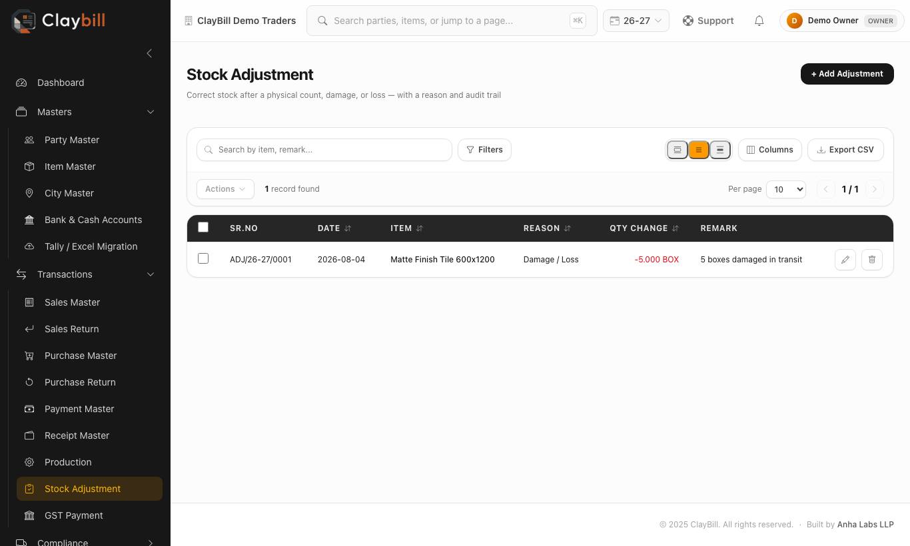Click the Search by item, remark field
Viewport: 910px width, 546px height.
[x=324, y=150]
